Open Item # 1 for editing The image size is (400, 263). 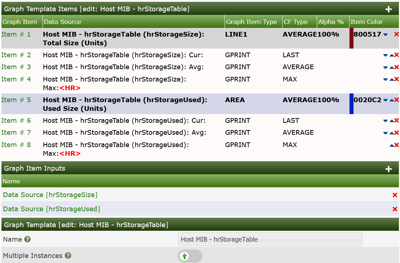pos(16,34)
